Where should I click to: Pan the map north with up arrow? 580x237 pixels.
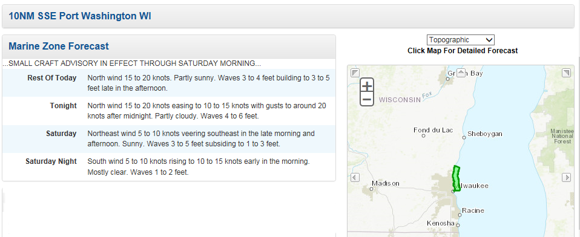point(461,73)
